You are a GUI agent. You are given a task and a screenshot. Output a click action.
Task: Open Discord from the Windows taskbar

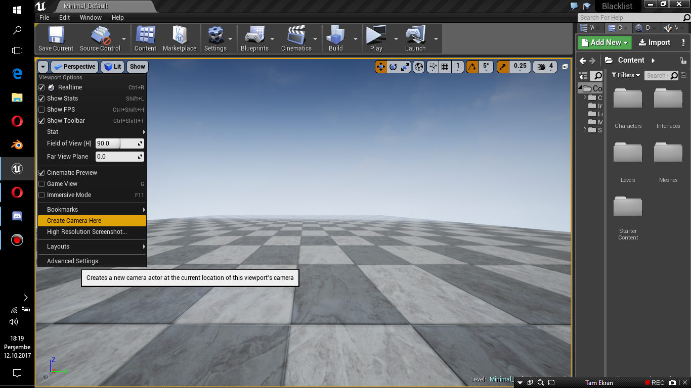coord(17,216)
